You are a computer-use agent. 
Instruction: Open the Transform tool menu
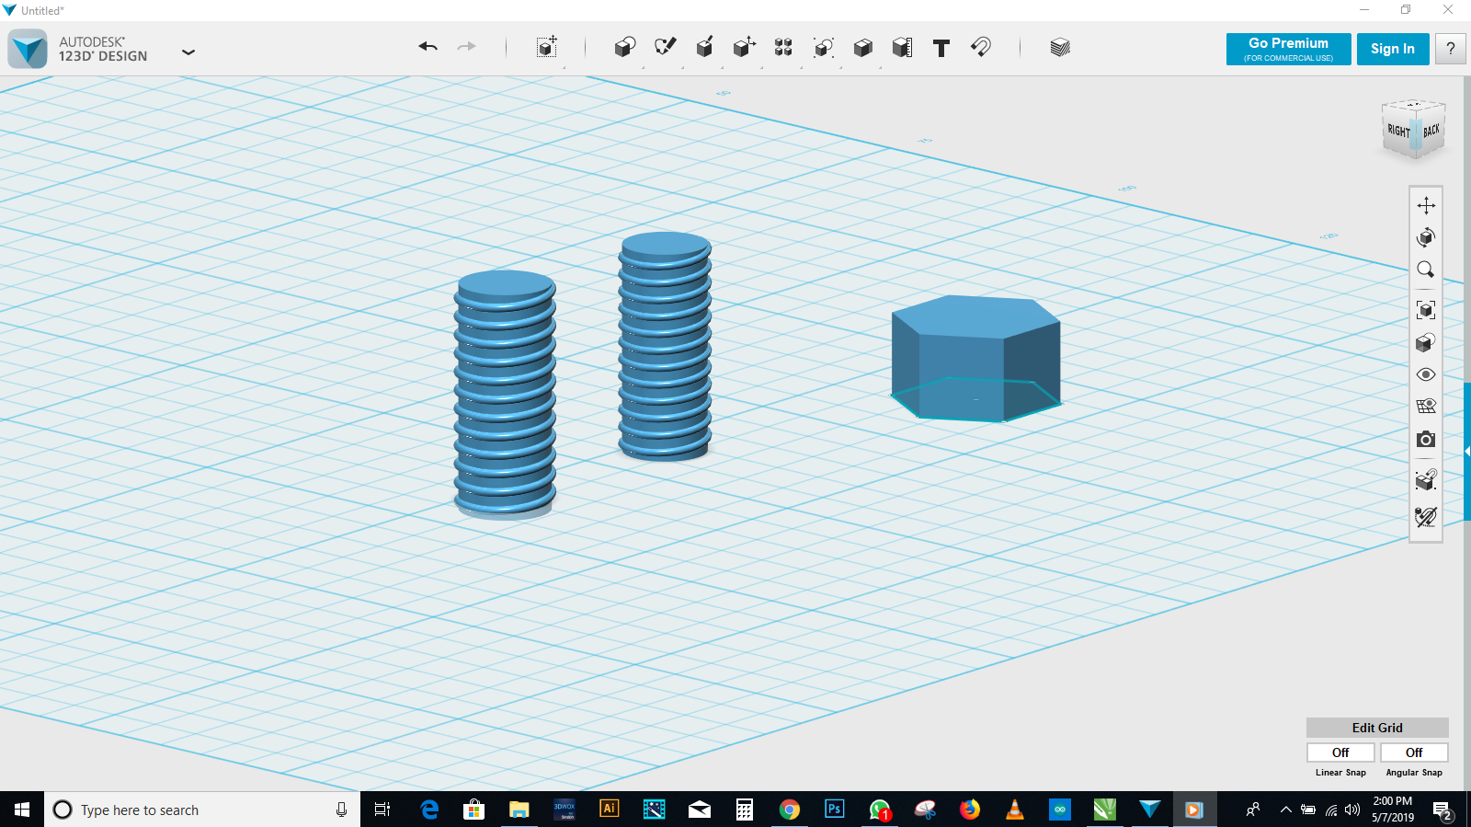547,47
